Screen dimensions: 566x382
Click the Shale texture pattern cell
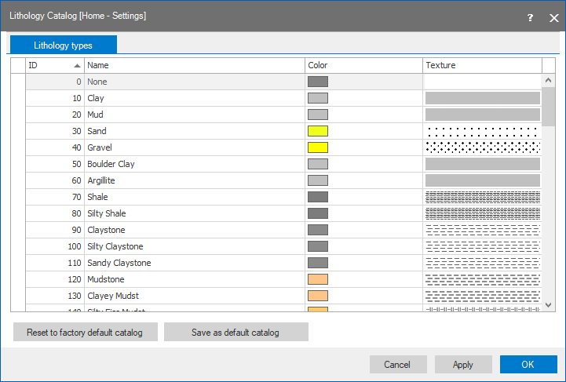[x=482, y=197]
